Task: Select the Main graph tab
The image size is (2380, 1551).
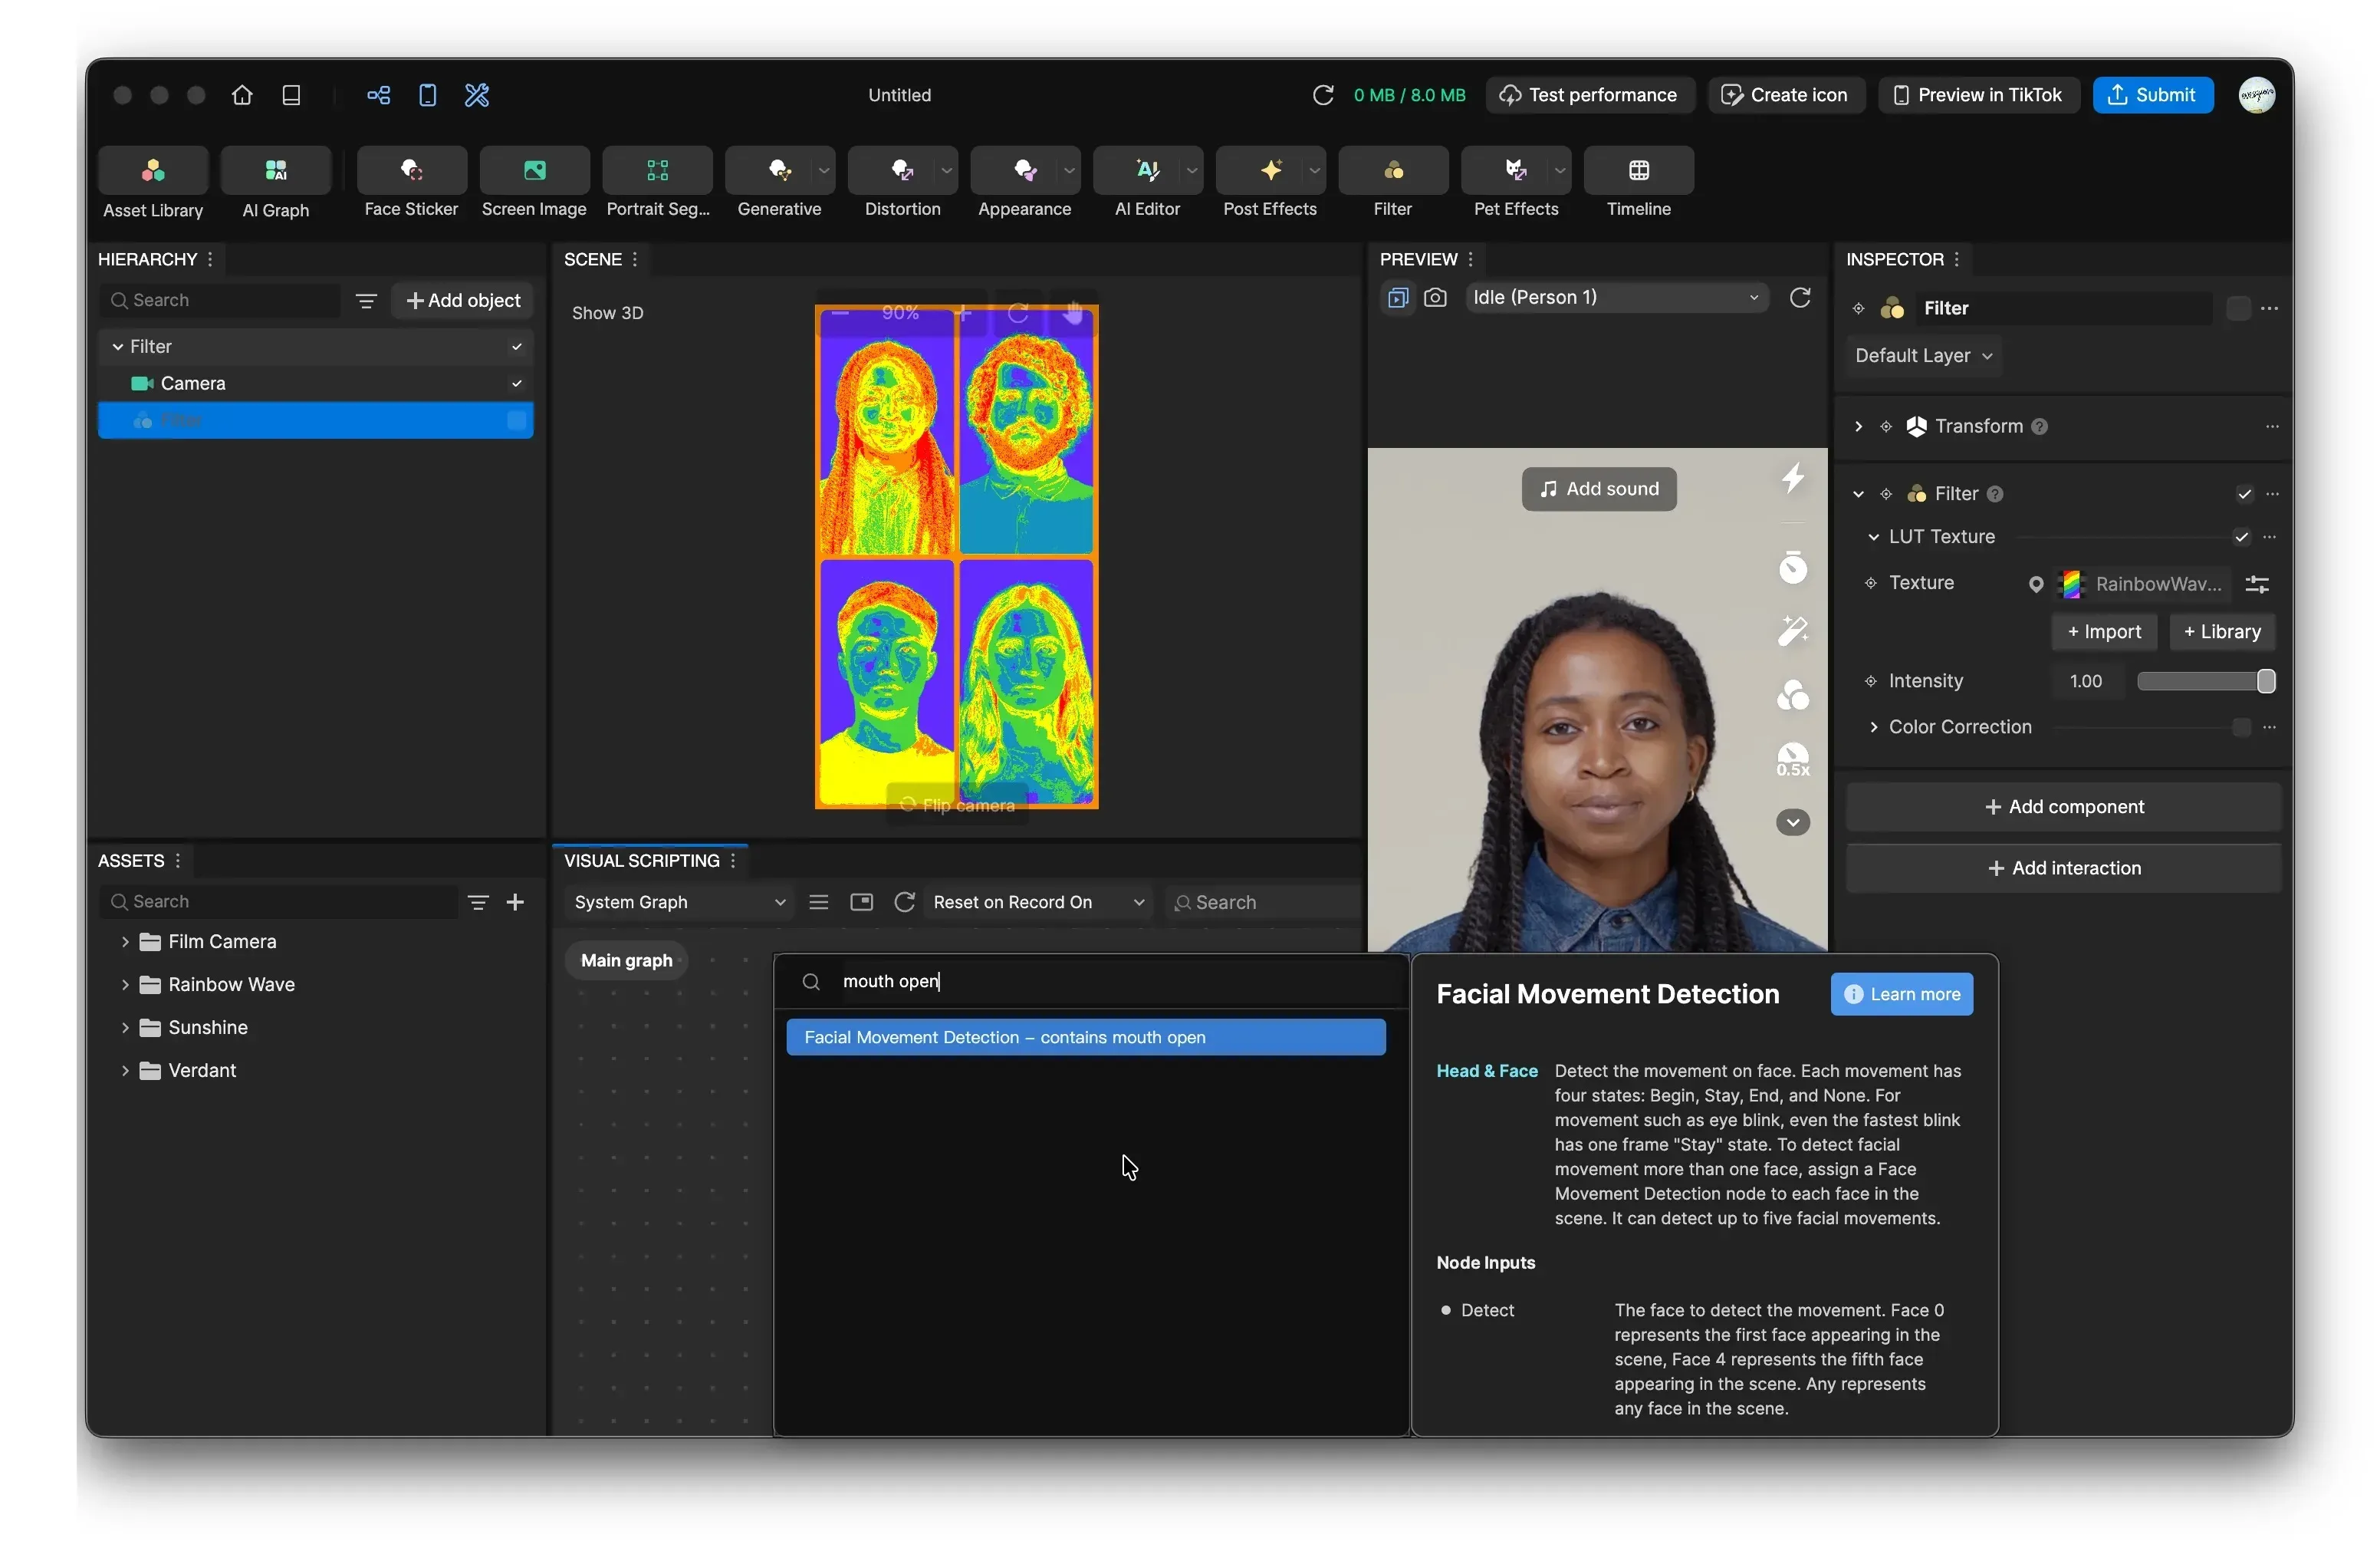Action: coord(626,960)
